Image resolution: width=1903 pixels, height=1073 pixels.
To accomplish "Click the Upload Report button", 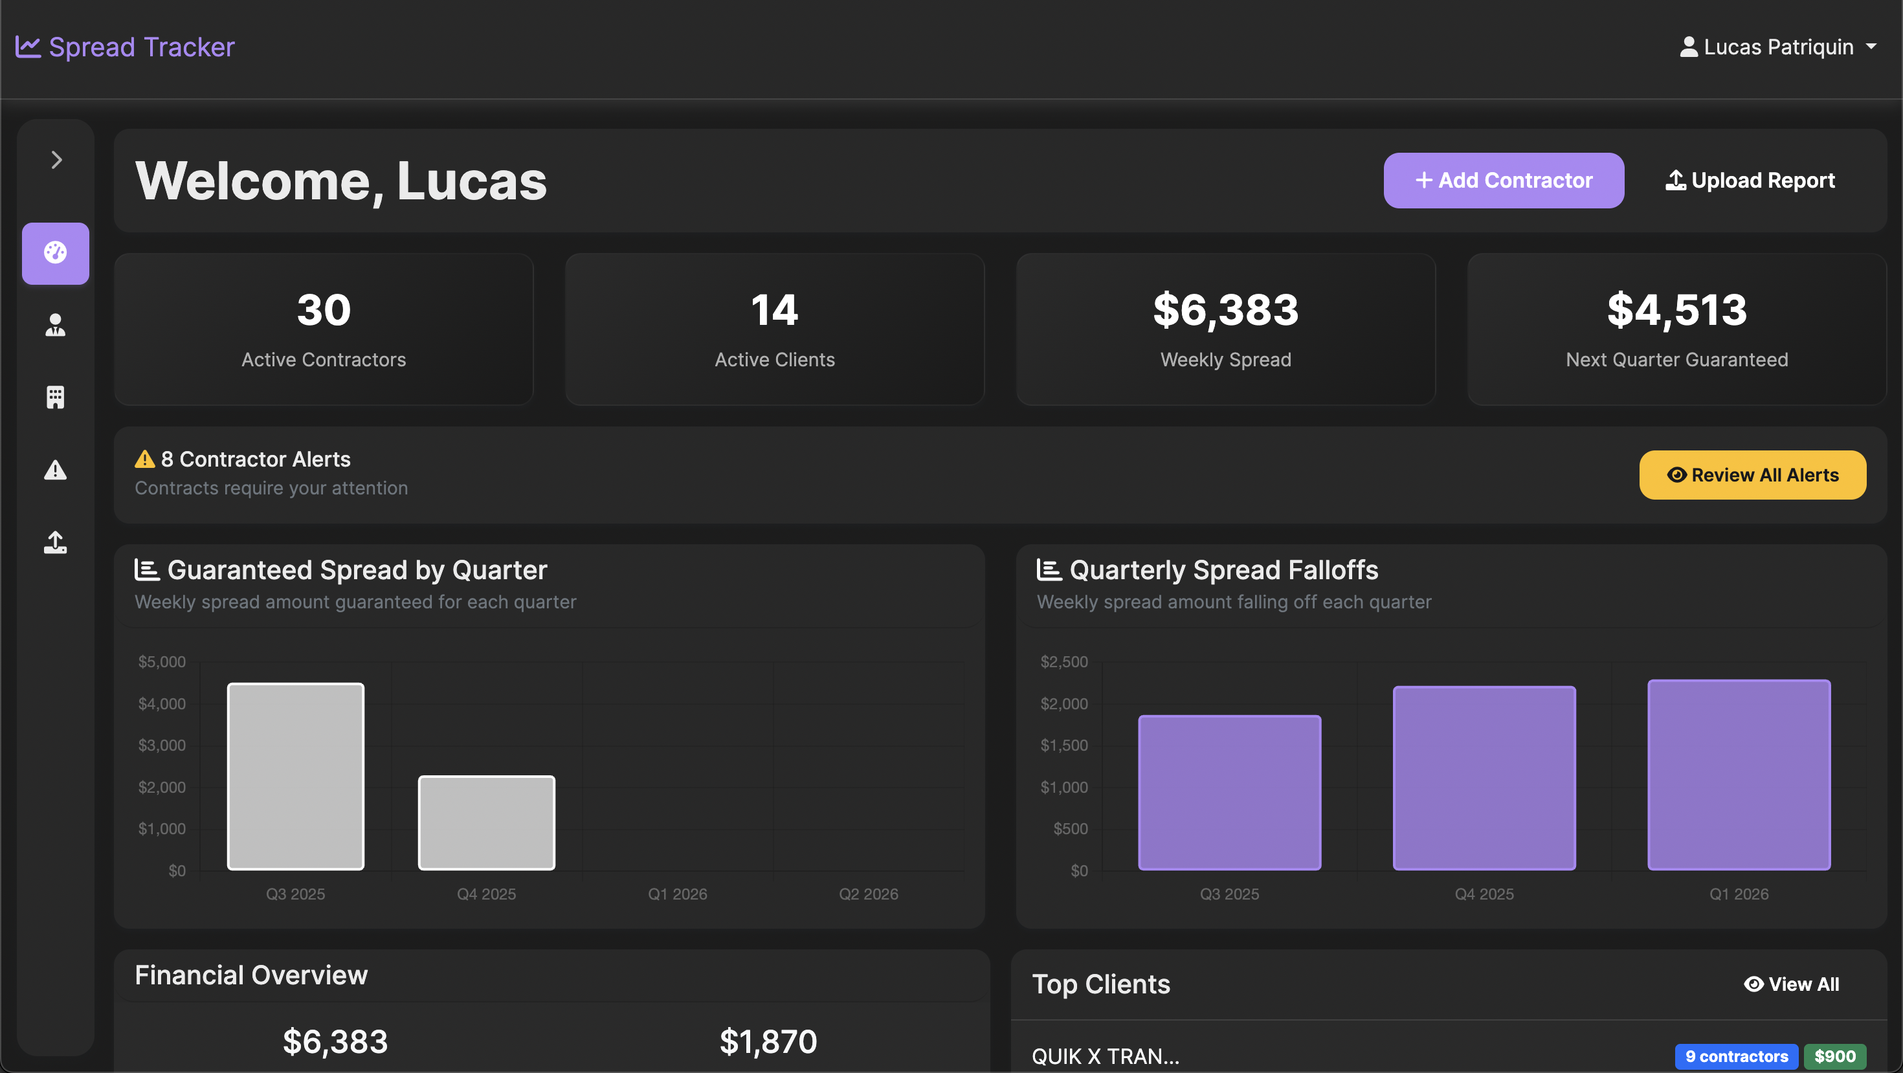I will click(x=1750, y=180).
